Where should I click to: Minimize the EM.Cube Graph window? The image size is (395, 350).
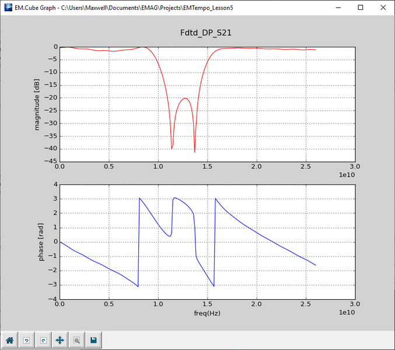(x=334, y=8)
